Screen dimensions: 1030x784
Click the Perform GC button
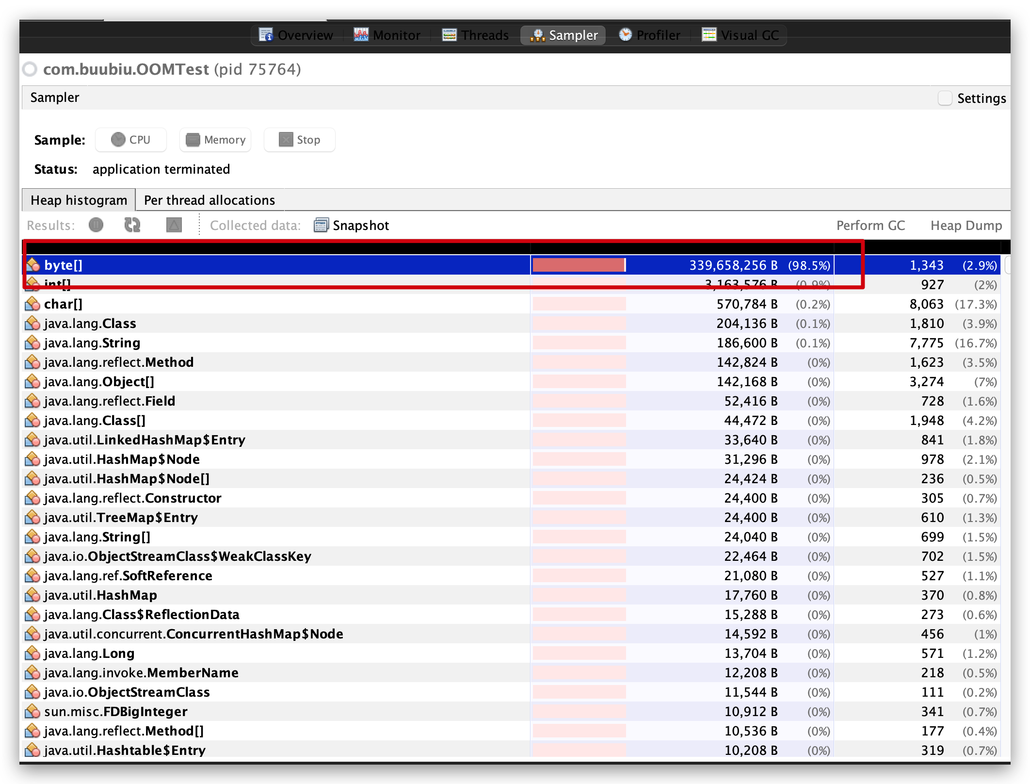[870, 226]
